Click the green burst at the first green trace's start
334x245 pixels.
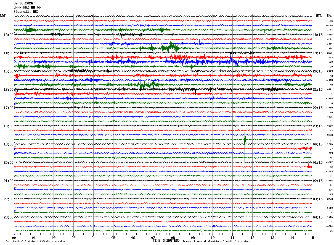30,29
